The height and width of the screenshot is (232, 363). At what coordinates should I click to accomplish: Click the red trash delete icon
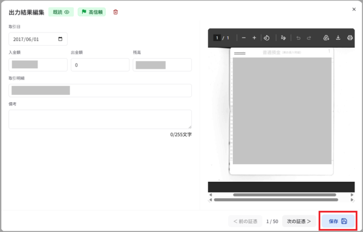point(116,12)
